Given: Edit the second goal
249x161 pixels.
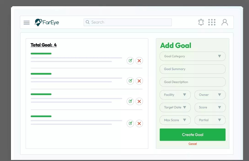Looking at the screenshot, I should pyautogui.click(x=130, y=81).
